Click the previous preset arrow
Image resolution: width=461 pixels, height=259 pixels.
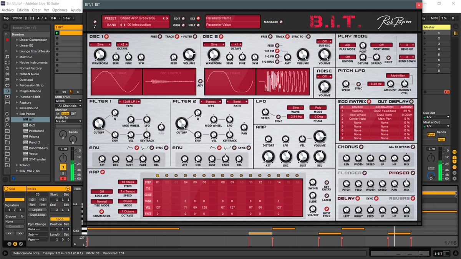point(163,18)
